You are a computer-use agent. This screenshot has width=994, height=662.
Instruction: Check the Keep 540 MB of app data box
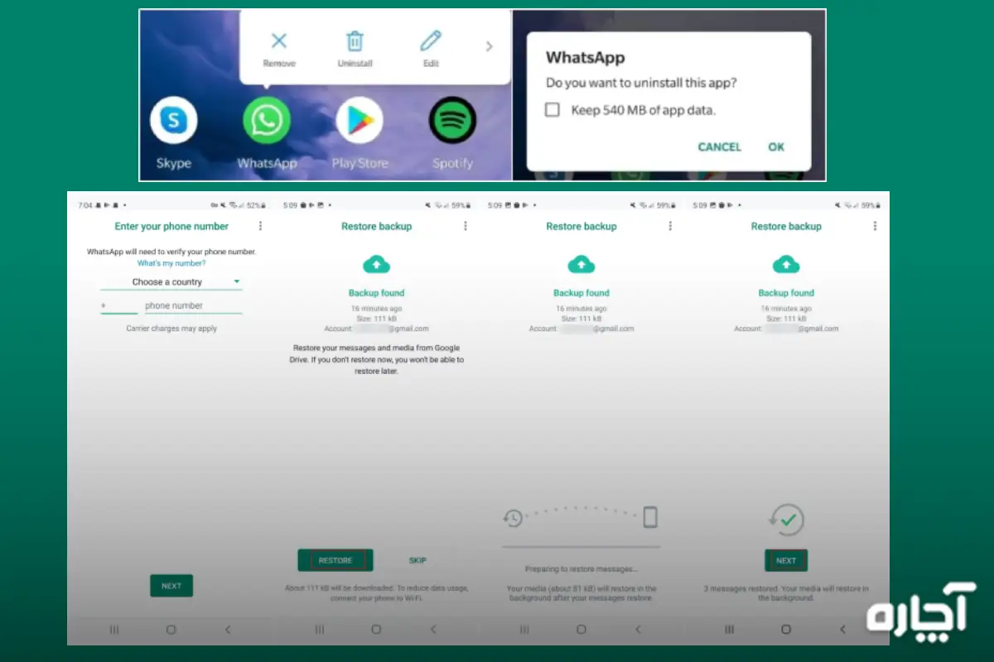coord(552,109)
